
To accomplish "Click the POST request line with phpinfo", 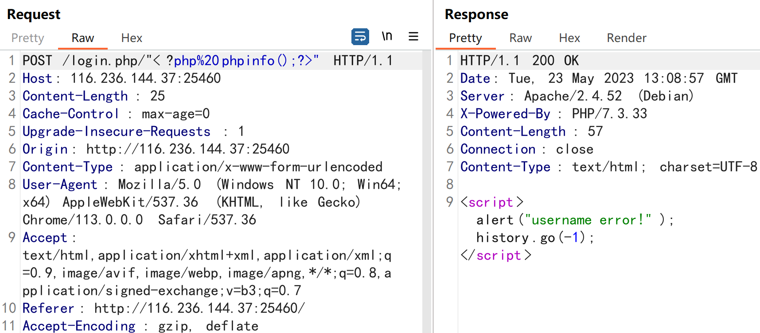I will 208,61.
